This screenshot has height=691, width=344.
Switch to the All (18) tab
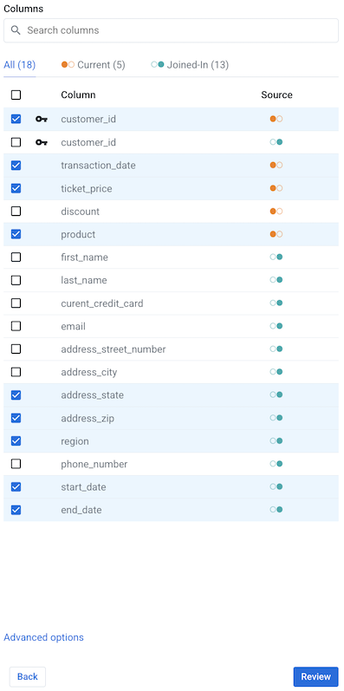(19, 65)
